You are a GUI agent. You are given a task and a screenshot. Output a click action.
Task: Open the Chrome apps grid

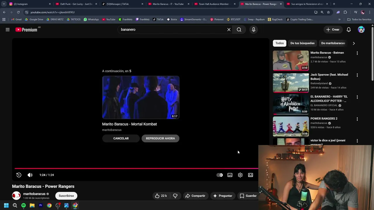click(x=4, y=20)
